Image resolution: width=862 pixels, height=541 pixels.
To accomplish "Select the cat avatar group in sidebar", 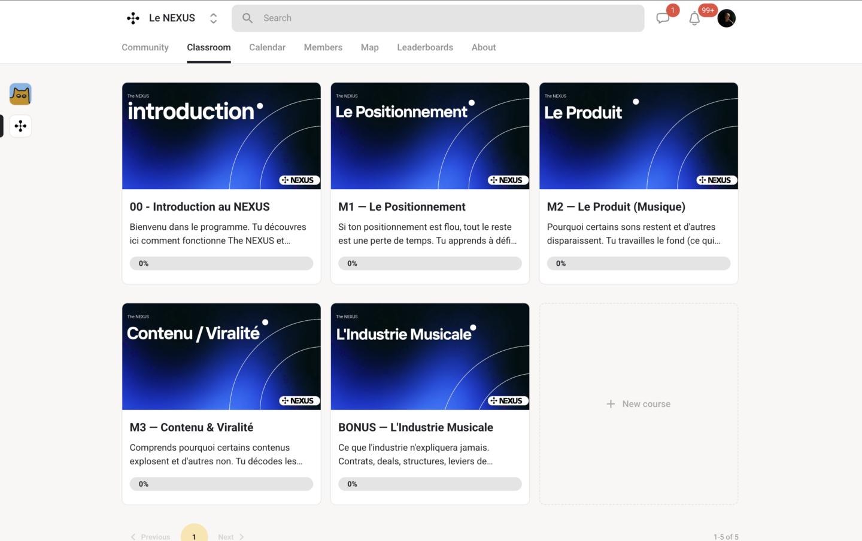I will click(20, 94).
